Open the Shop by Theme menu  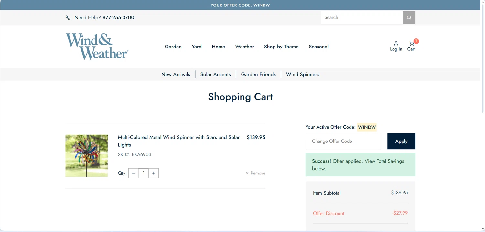tap(281, 47)
